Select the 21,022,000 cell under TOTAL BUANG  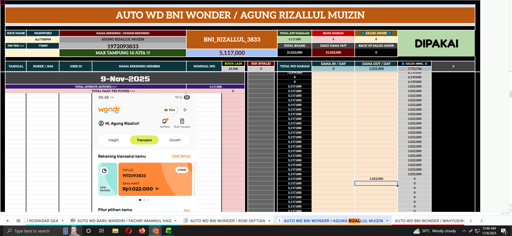coord(295,52)
